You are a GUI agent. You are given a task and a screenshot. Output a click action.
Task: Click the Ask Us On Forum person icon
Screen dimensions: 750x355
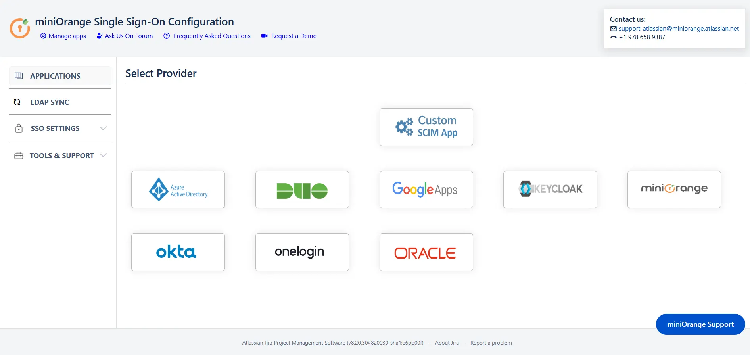click(100, 36)
